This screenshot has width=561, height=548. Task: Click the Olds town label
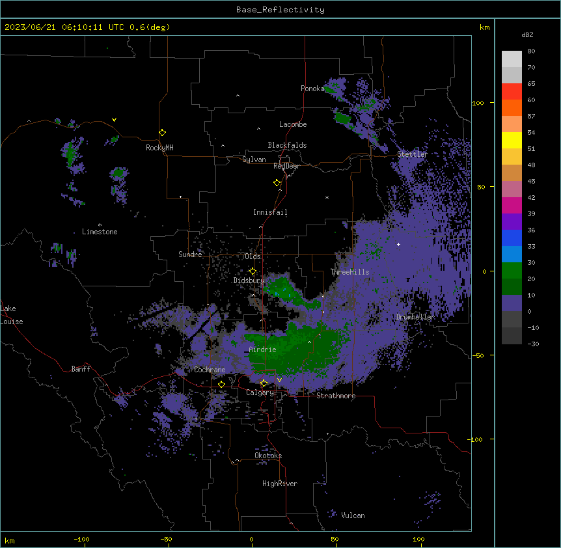tap(253, 256)
